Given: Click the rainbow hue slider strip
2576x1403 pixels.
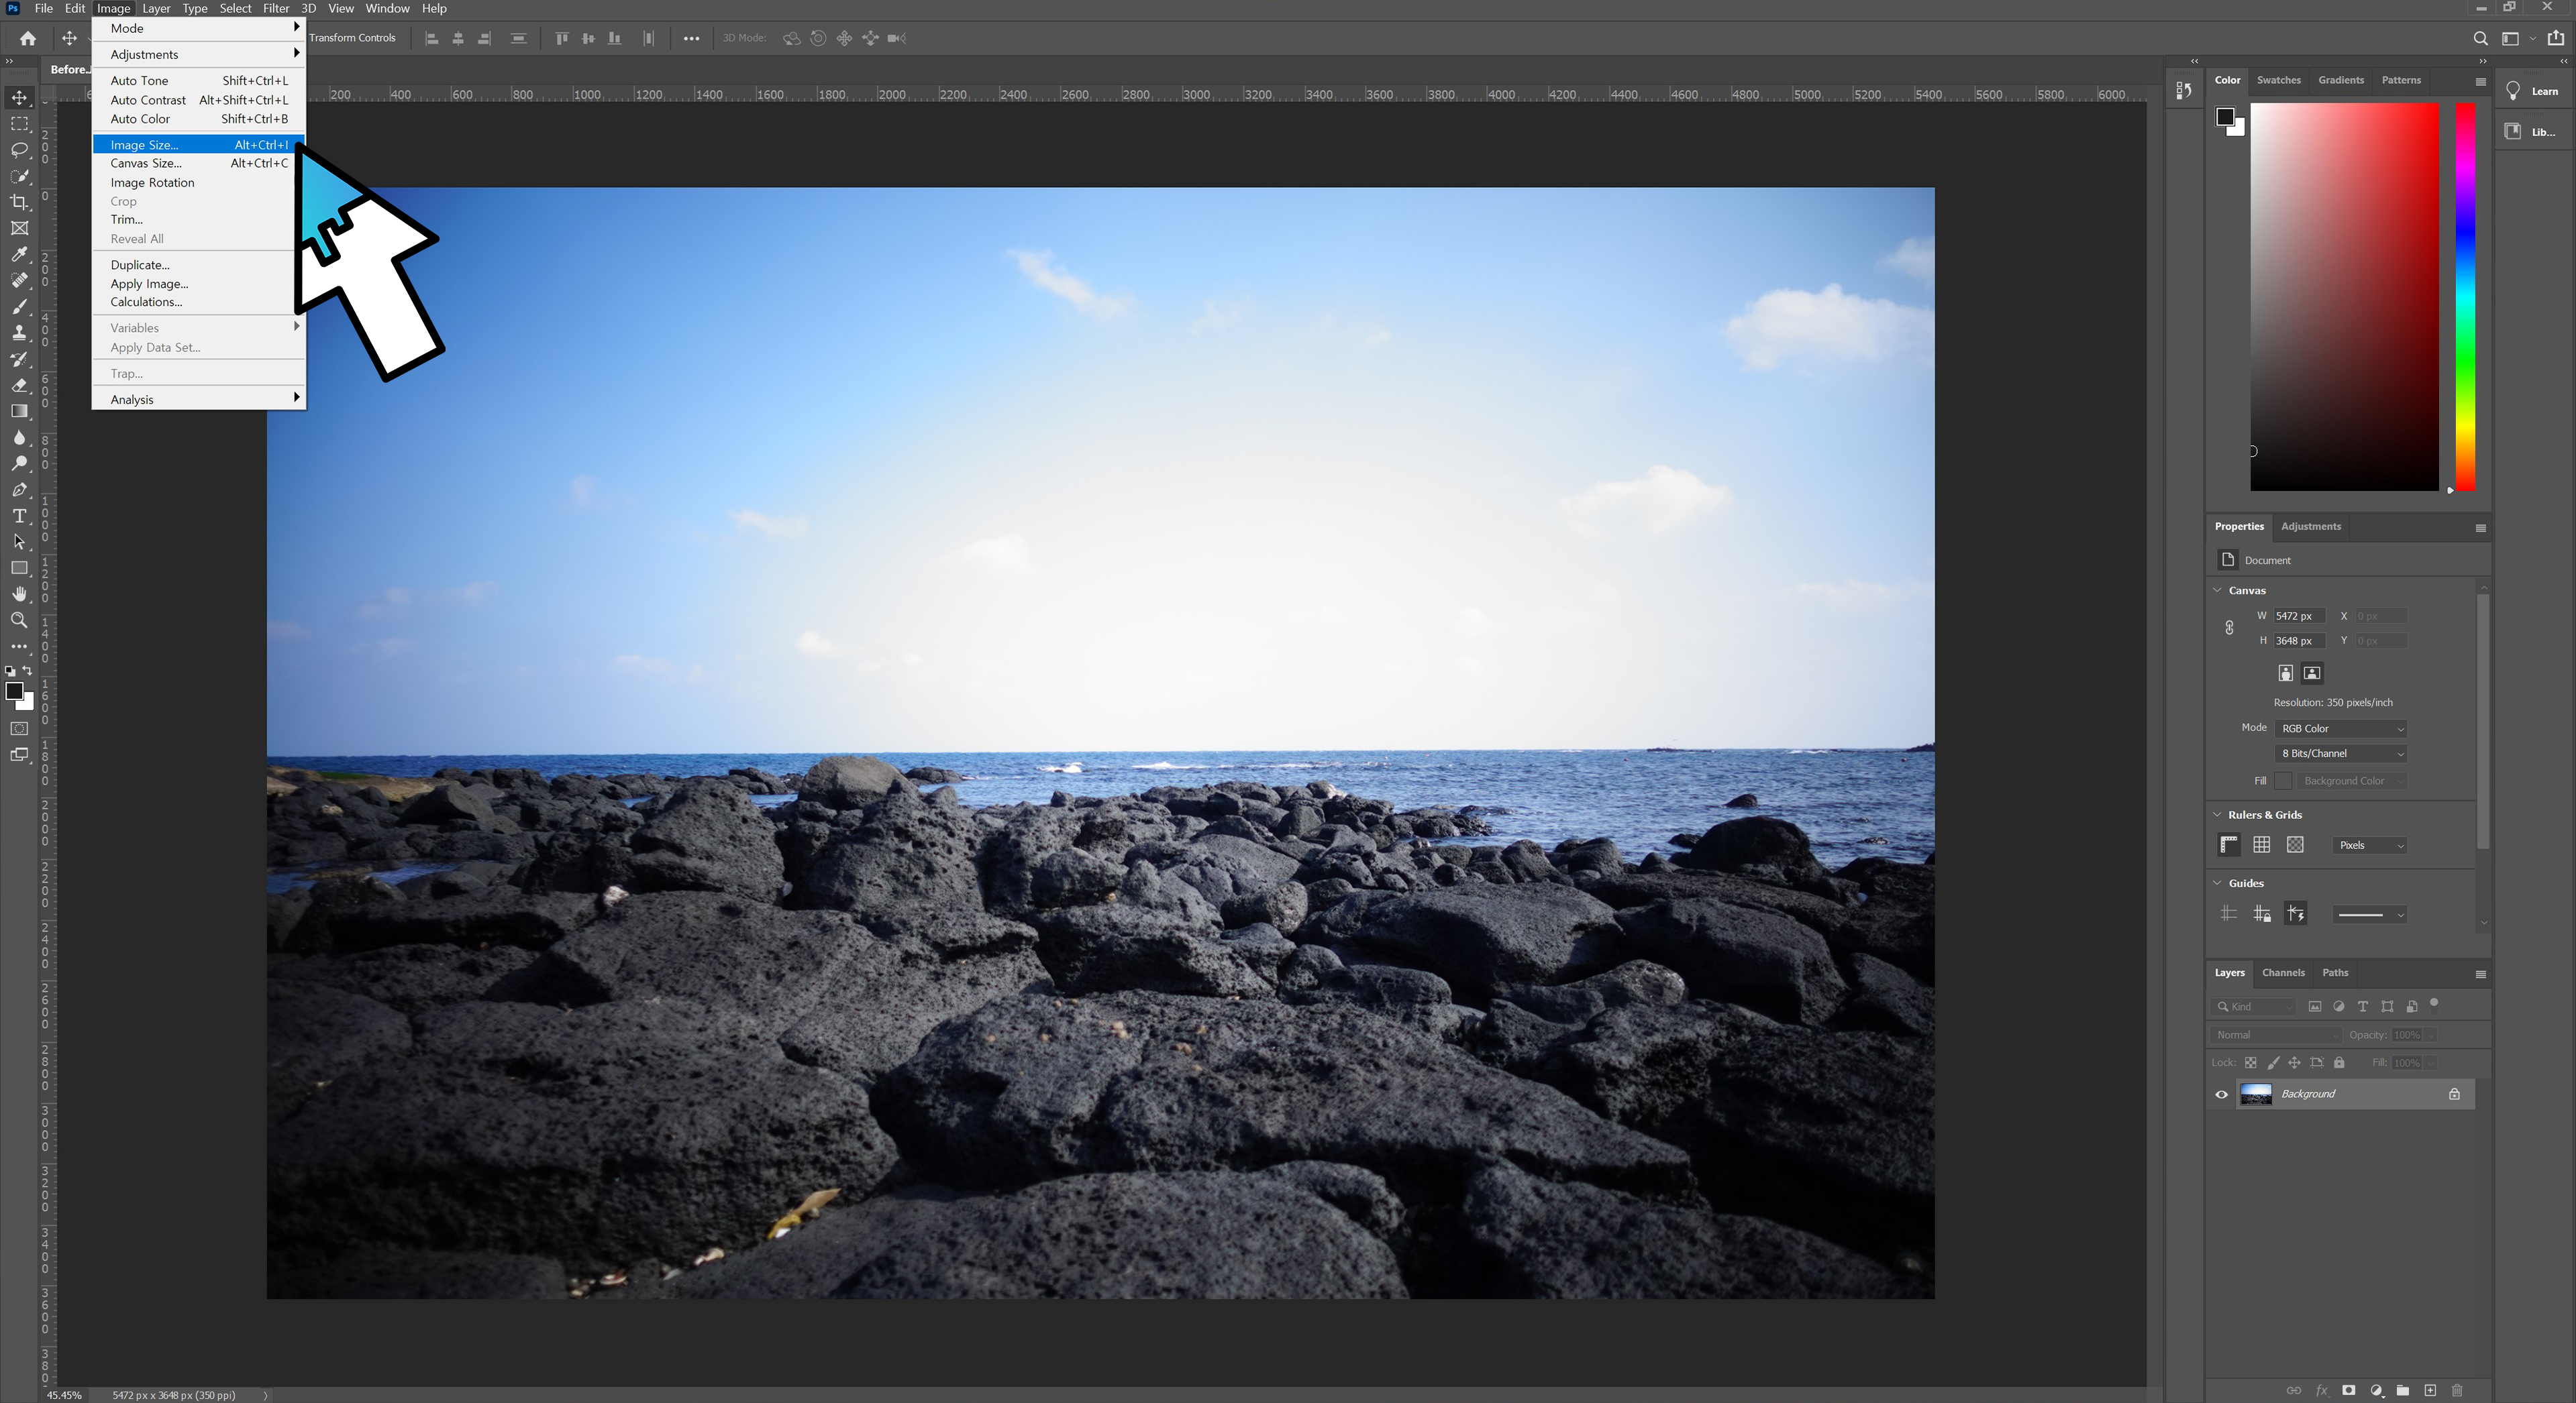Looking at the screenshot, I should (2465, 297).
